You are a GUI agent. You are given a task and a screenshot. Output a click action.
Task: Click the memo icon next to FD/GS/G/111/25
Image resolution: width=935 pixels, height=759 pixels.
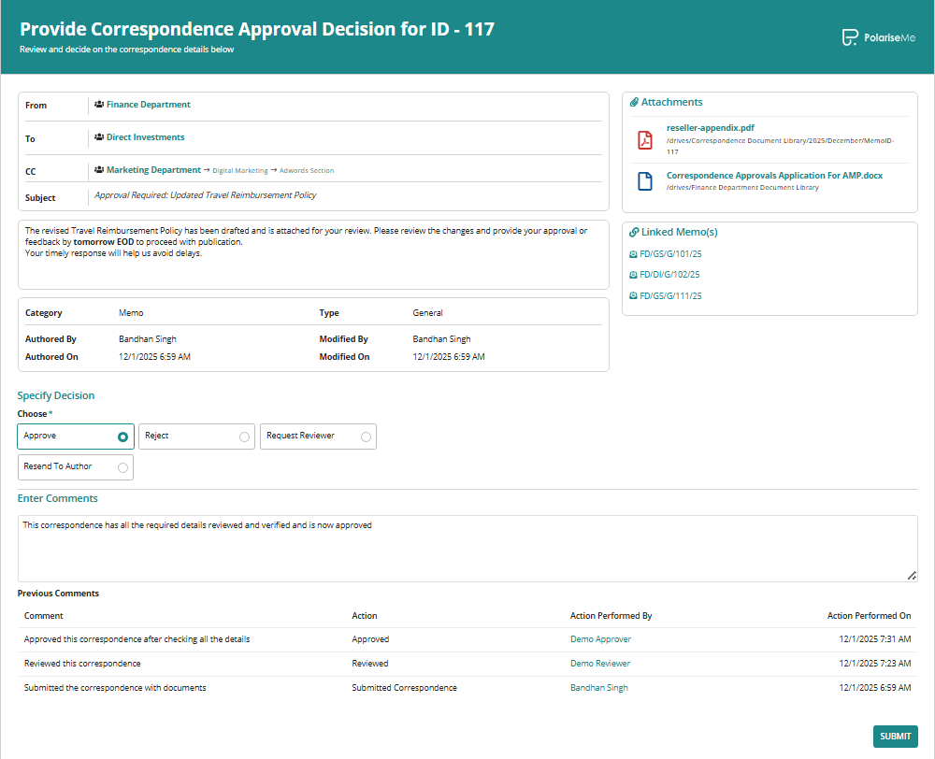[633, 296]
